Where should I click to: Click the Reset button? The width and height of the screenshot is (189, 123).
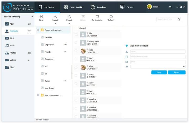point(177,72)
